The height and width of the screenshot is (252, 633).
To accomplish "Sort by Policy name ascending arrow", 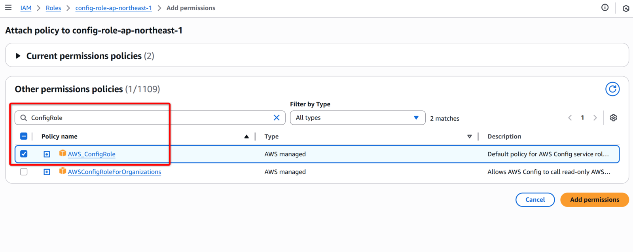I will click(x=246, y=136).
